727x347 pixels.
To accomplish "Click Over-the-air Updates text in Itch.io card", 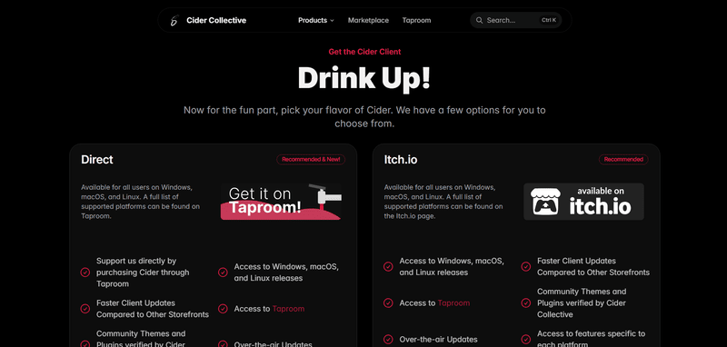I will point(439,340).
